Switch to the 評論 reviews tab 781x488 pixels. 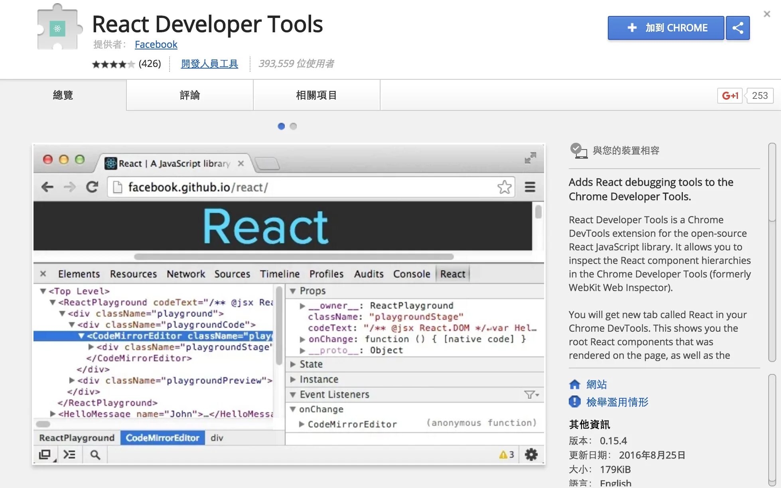(189, 95)
